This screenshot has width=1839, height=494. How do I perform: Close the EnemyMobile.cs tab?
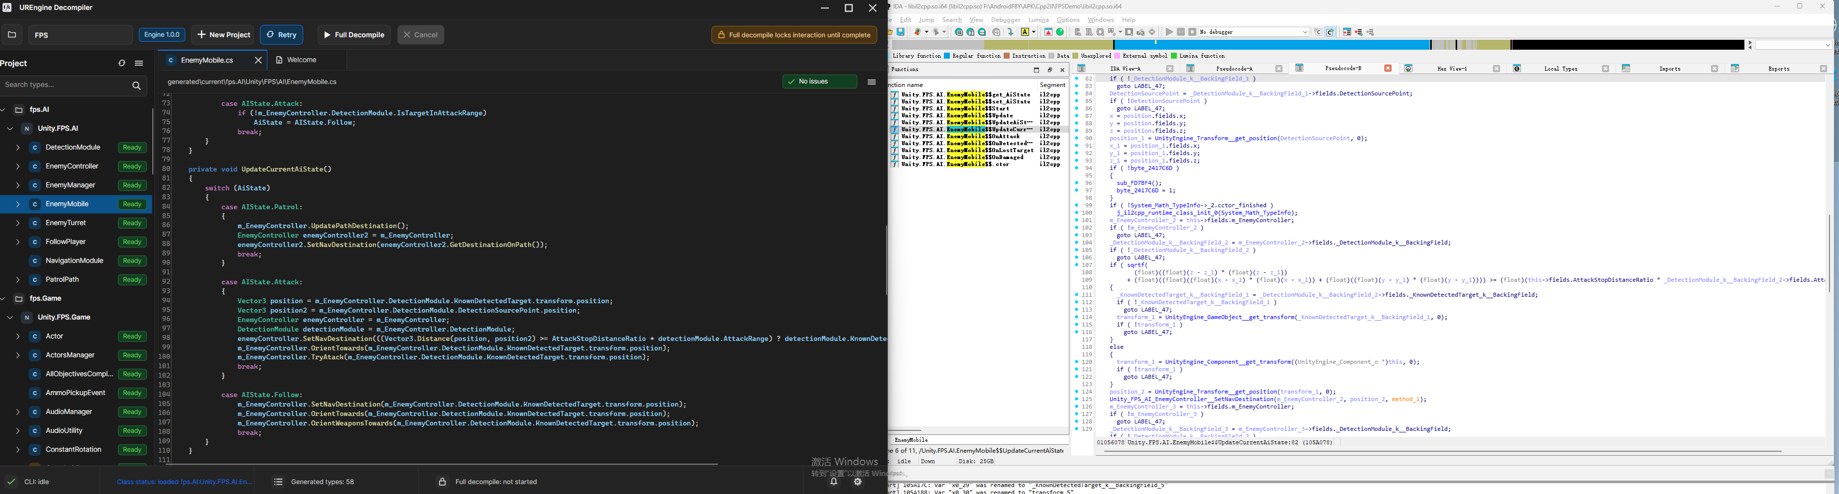click(258, 61)
